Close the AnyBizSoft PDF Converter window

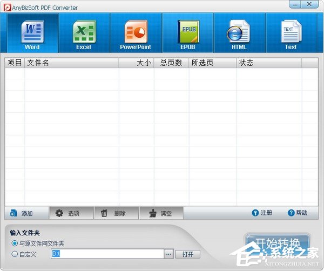[309, 4]
